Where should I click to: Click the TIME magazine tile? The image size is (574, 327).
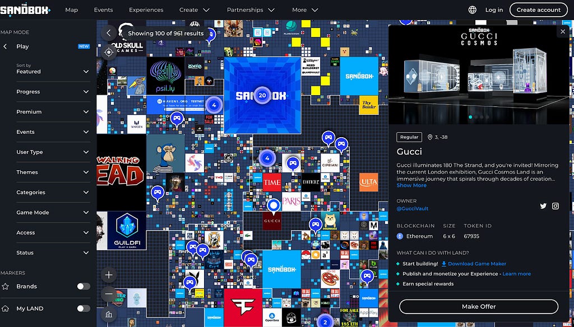[x=272, y=183]
